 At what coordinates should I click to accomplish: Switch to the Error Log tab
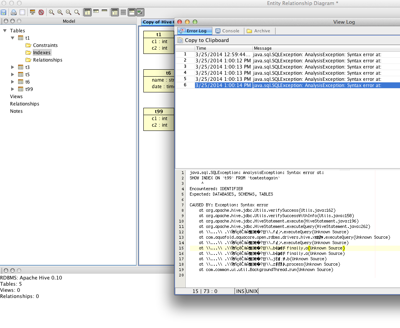click(x=195, y=31)
